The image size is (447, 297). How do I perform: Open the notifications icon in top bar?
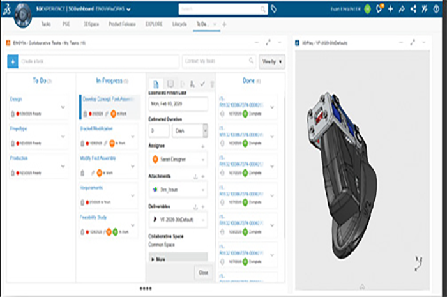click(379, 10)
